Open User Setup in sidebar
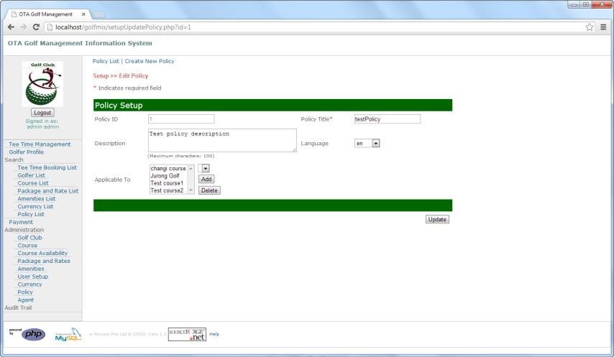 tap(32, 277)
